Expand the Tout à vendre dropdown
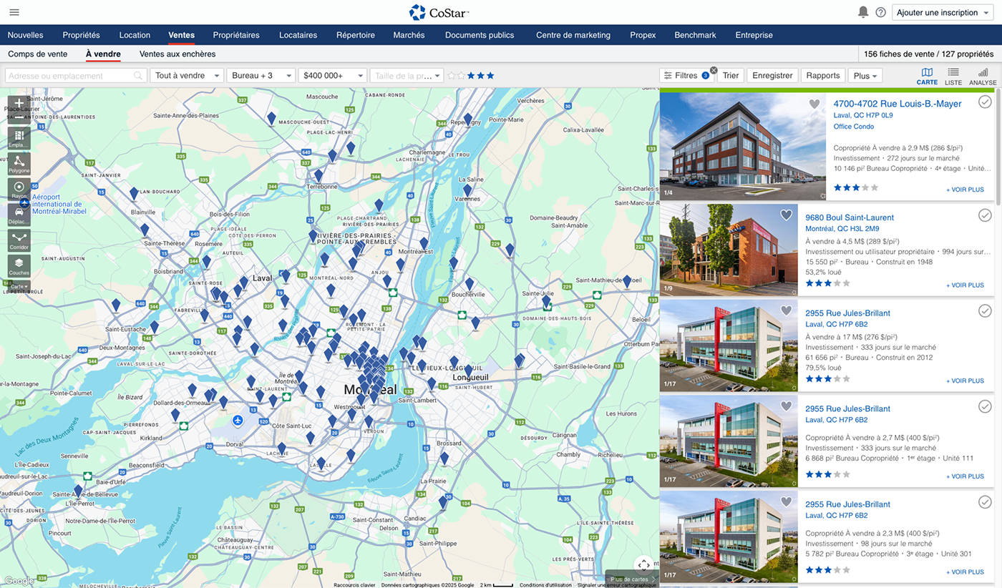This screenshot has height=588, width=1002. [x=187, y=76]
